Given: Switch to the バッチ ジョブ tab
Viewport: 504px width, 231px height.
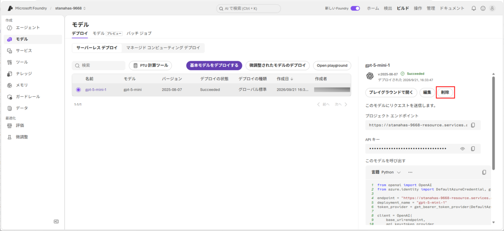Looking at the screenshot, I should (139, 33).
